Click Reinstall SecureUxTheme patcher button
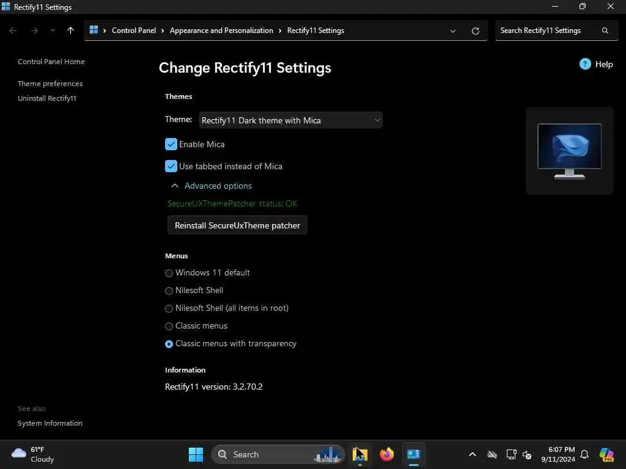Image resolution: width=626 pixels, height=469 pixels. [237, 225]
